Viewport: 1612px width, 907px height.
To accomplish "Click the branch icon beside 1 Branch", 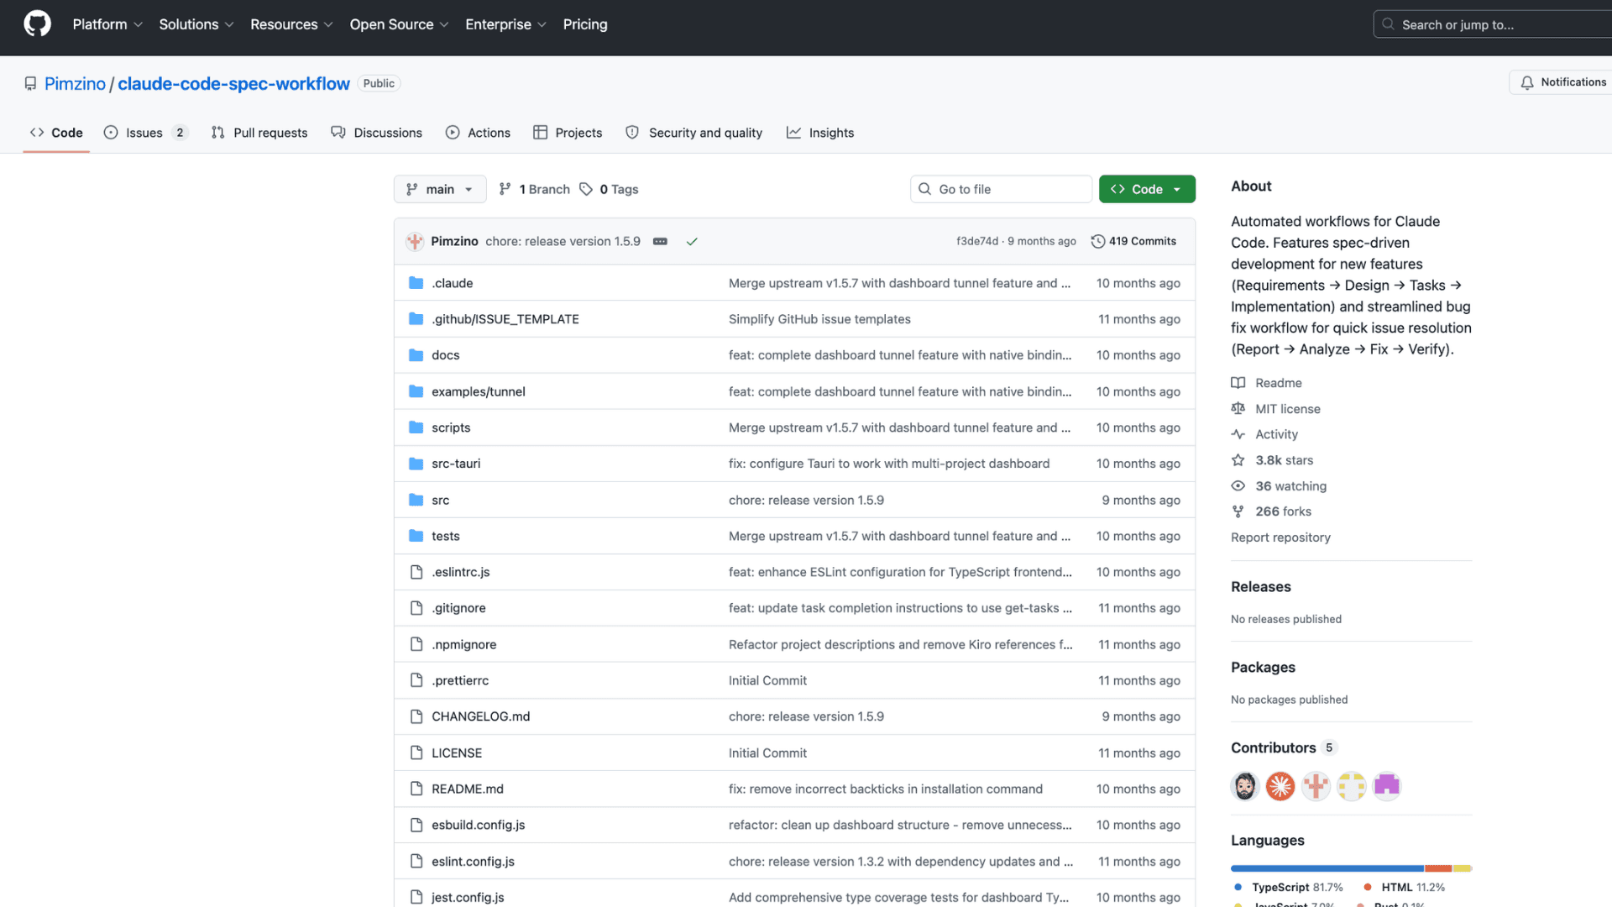I will point(505,190).
